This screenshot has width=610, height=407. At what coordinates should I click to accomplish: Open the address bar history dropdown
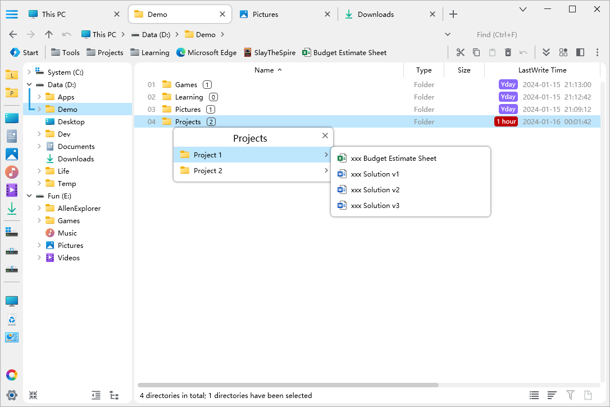pyautogui.click(x=448, y=34)
